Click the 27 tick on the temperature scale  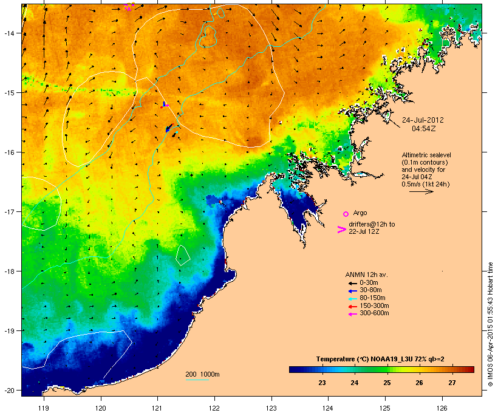point(452,383)
